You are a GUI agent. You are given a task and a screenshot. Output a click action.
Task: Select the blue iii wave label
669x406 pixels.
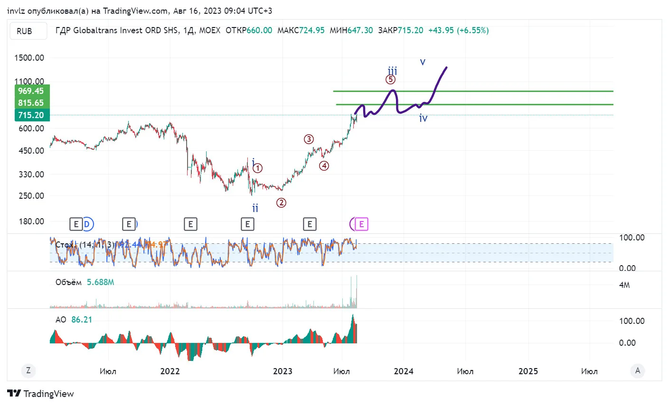coord(392,70)
